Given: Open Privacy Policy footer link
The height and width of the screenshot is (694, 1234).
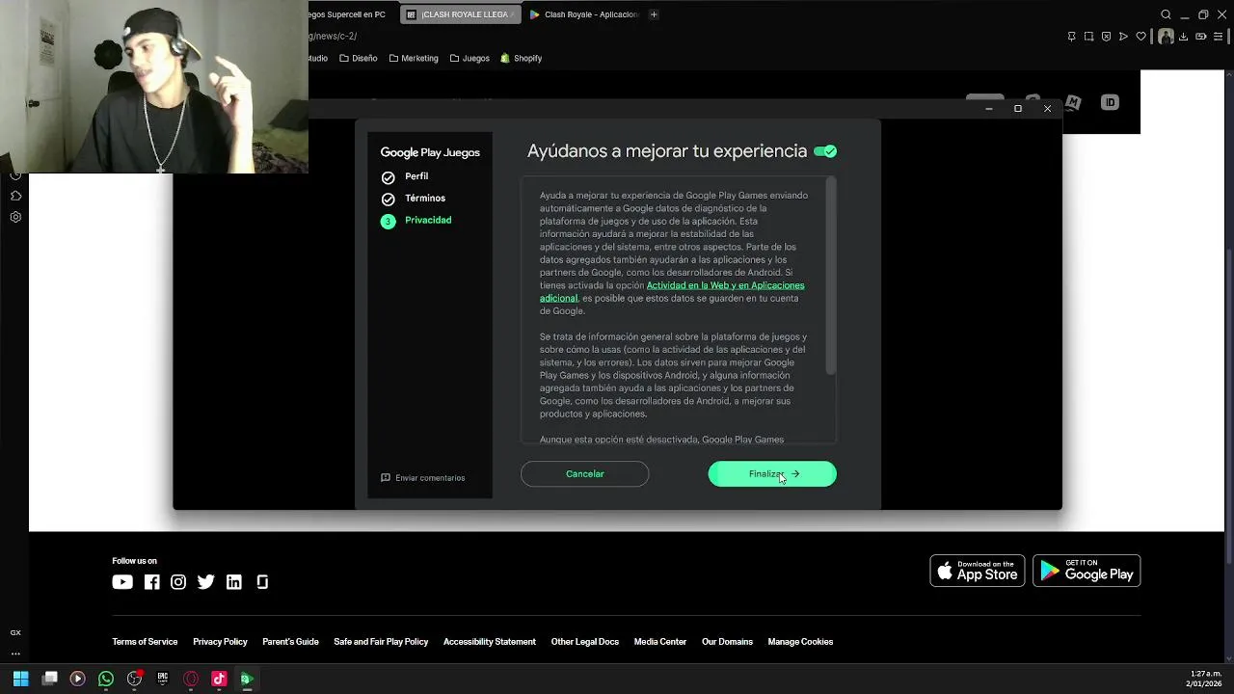Looking at the screenshot, I should [220, 642].
